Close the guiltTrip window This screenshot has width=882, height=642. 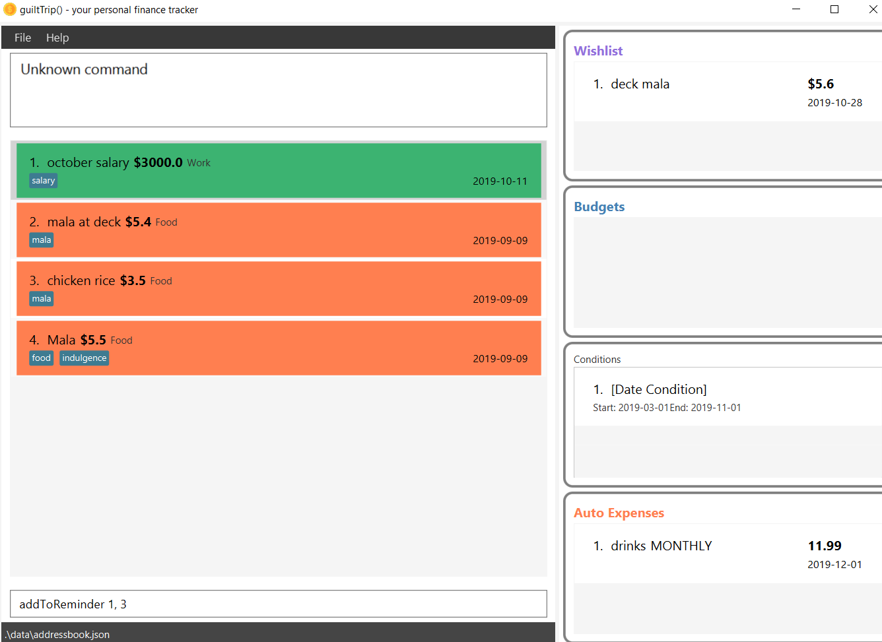[x=873, y=9]
